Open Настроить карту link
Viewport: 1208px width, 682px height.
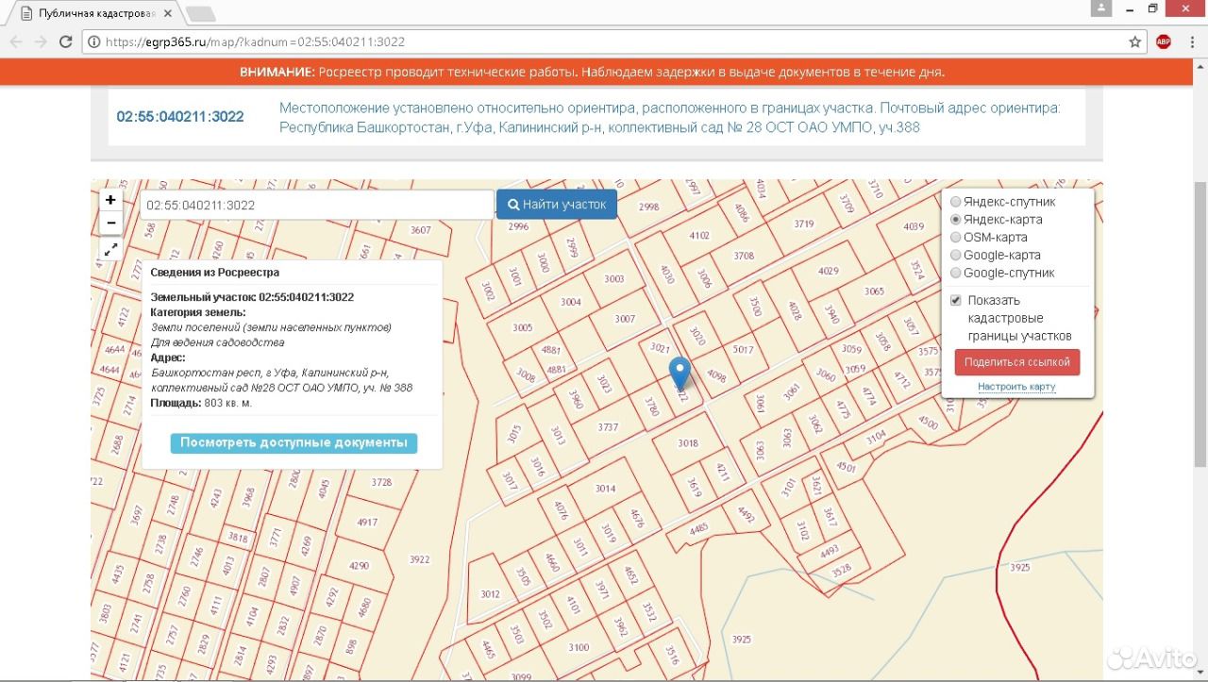point(1016,387)
